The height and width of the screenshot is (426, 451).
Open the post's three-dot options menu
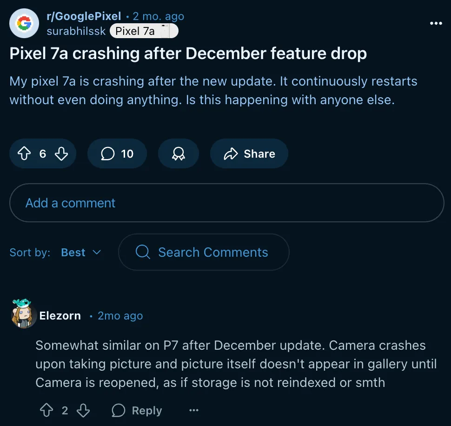click(x=436, y=23)
